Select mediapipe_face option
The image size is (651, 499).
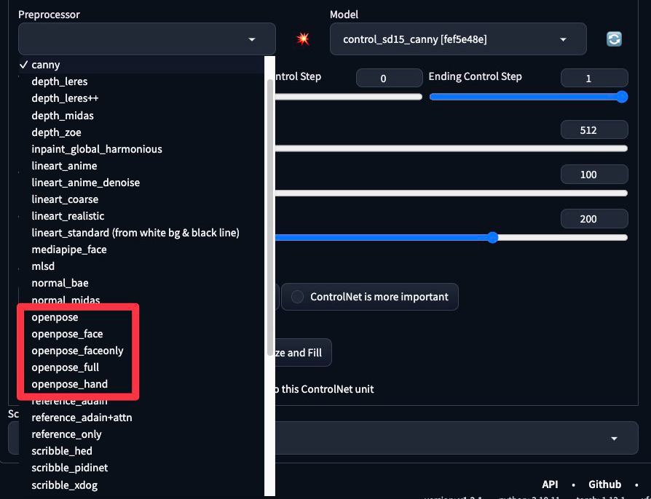[x=141, y=249]
